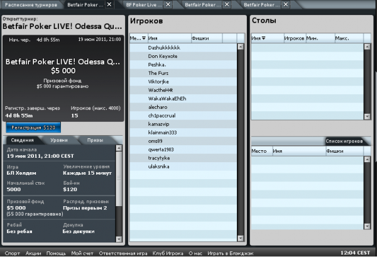377x257 pixels.
Task: Open the Расписание турниров tab
Action: [x=31, y=5]
